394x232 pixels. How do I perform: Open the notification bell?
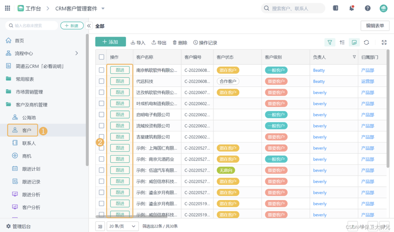click(x=352, y=8)
